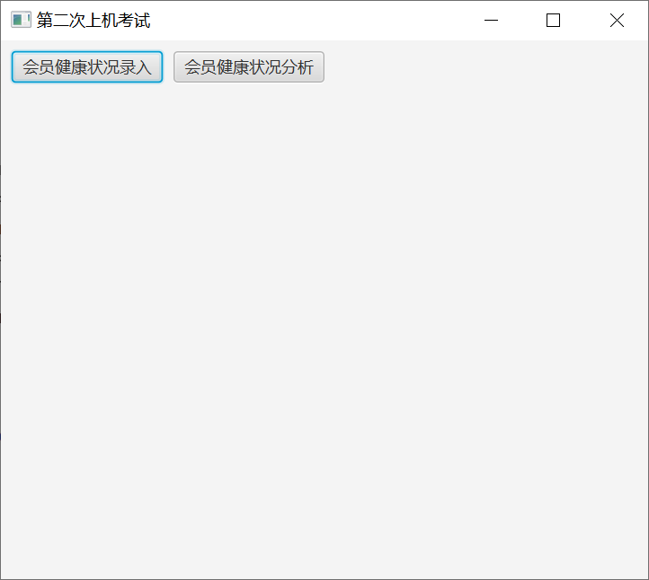Screen dimensions: 649x580
Task: Minimize the 第二次上机考试 window
Action: (x=491, y=21)
